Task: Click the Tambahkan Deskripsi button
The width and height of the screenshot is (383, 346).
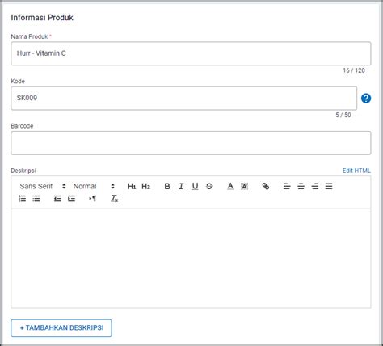Action: click(x=61, y=328)
